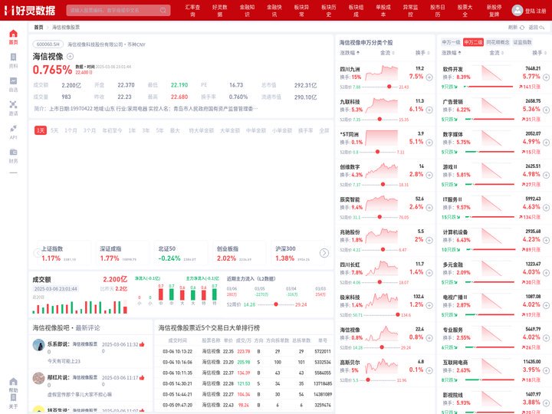Click the plus icon for 计算机设备 sector
The width and height of the screenshot is (552, 414).
pos(546,240)
